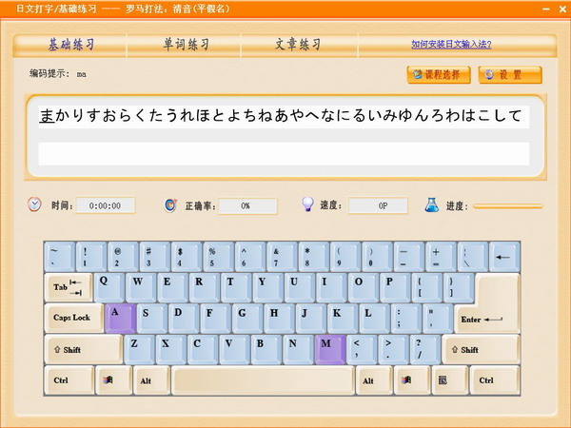This screenshot has width=571, height=428.
Task: Click the right Alt key
Action: (x=374, y=380)
